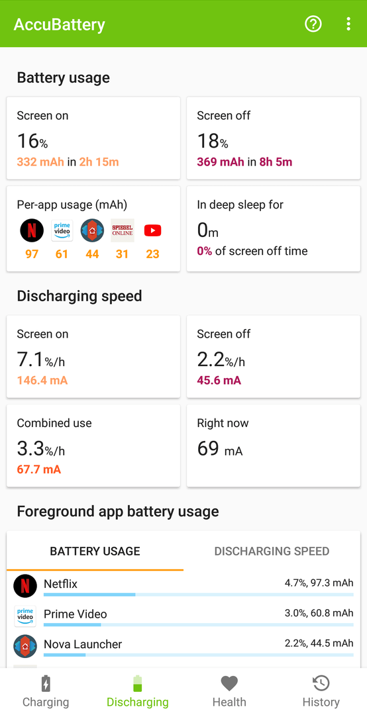Open the Screen off 18% battery usage card
367x715 pixels.
pos(274,138)
